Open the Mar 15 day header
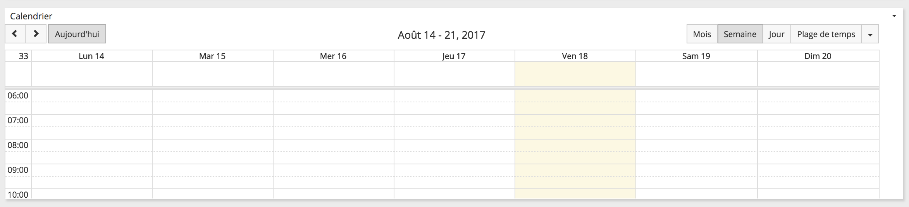The image size is (909, 207). point(212,56)
